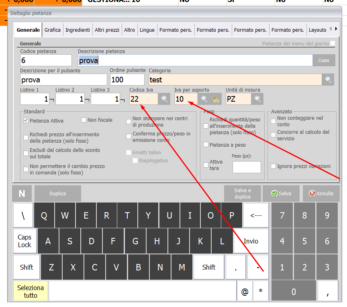Viewport: 347px width, 307px height.
Task: Tap the numpad 7 key
Action: 282,215
